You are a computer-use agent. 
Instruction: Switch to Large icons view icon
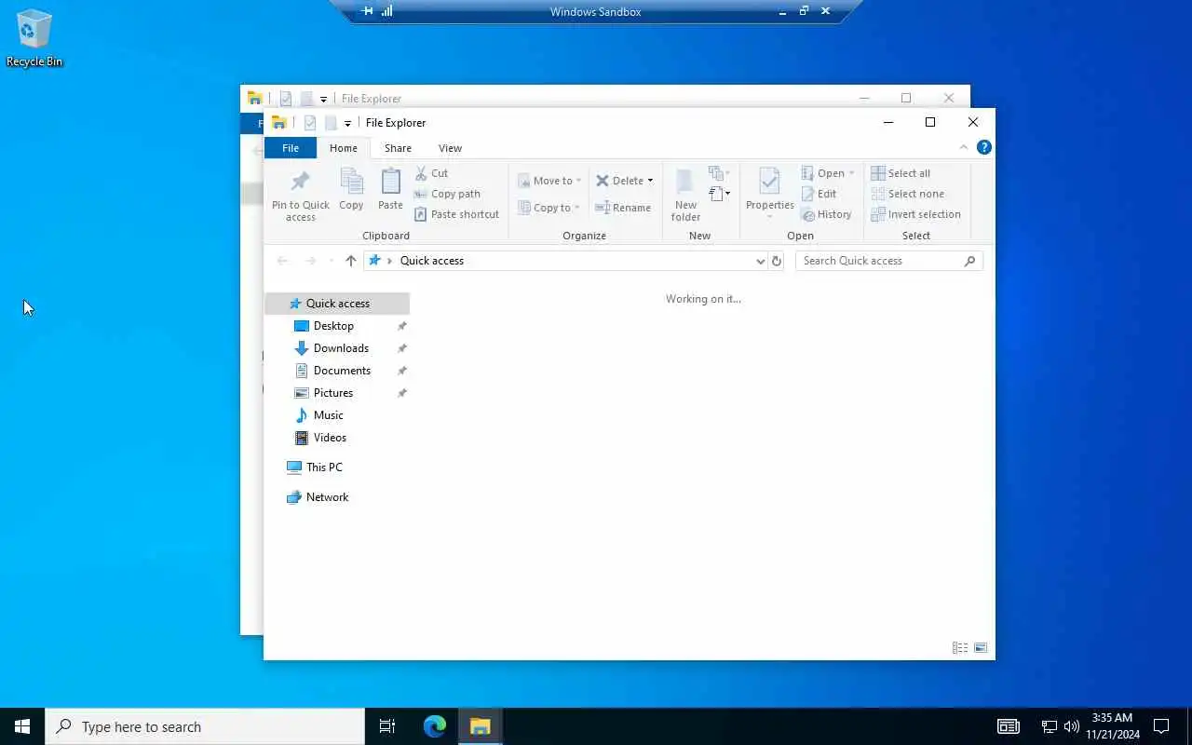coord(981,648)
